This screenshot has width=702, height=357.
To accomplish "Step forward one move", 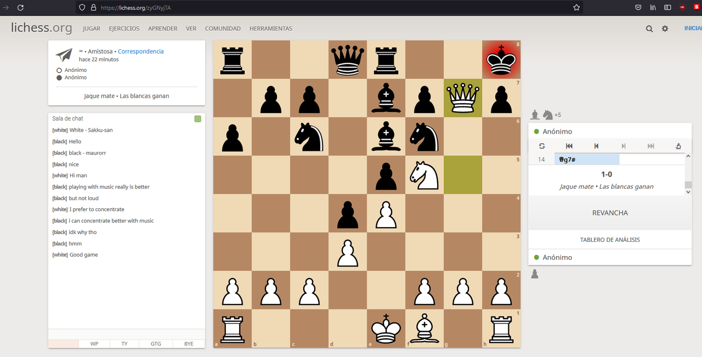I will pos(624,146).
